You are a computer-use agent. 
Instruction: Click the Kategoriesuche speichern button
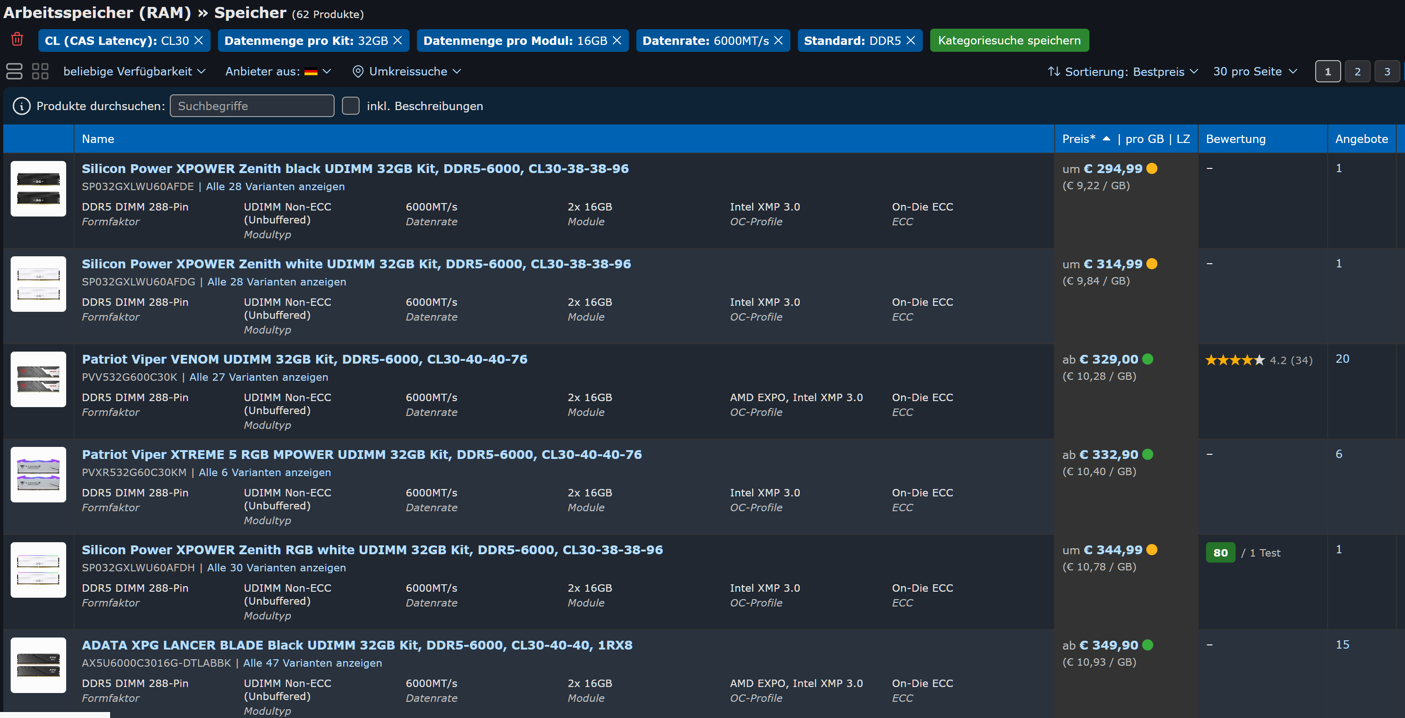tap(1008, 40)
